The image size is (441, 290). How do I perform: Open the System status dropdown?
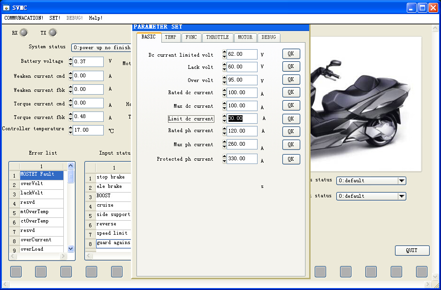101,48
